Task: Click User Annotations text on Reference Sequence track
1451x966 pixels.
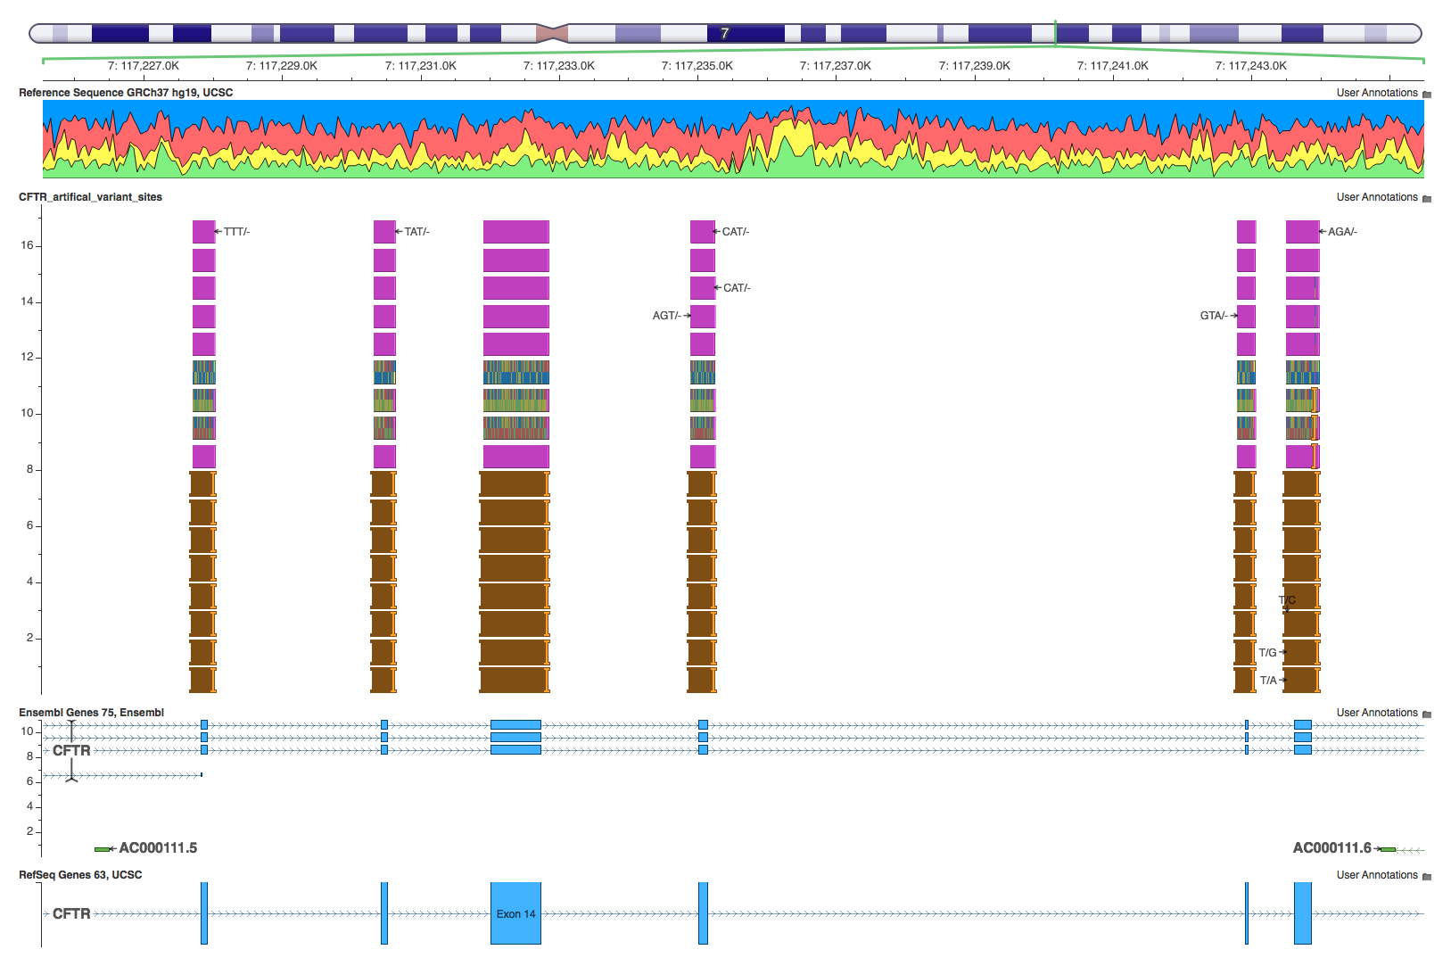Action: pyautogui.click(x=1376, y=93)
